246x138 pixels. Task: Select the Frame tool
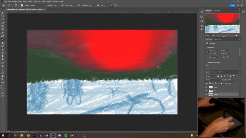pos(3,30)
